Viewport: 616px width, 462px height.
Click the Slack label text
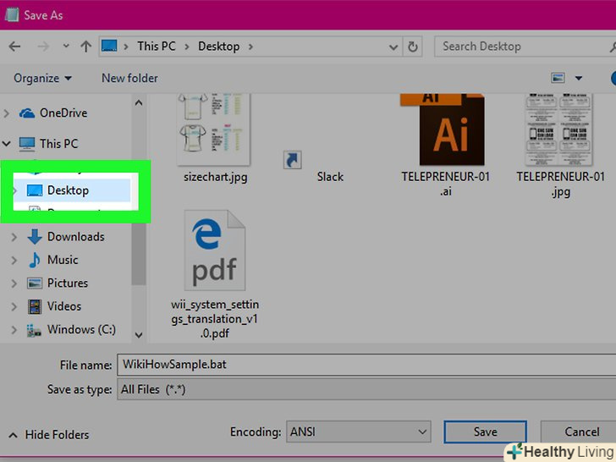330,177
